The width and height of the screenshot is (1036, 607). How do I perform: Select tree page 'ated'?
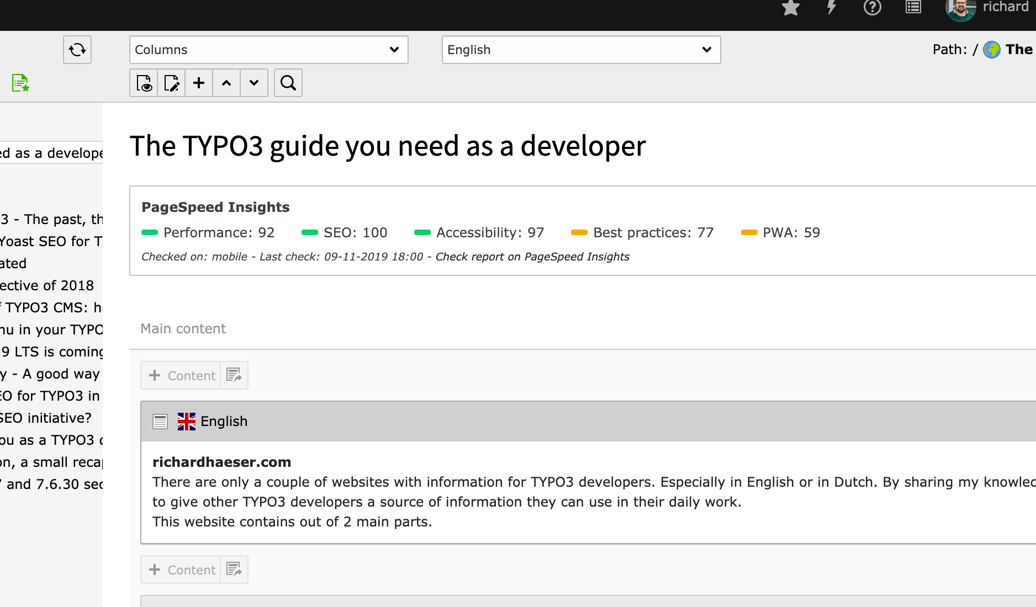pos(13,263)
